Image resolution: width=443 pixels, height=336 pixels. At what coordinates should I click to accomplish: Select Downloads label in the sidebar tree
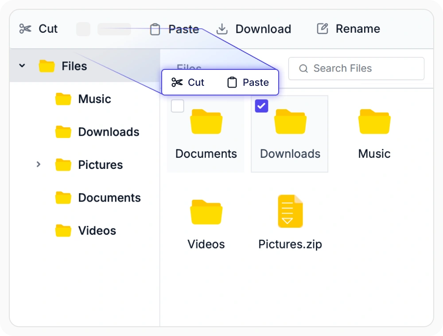tap(109, 132)
